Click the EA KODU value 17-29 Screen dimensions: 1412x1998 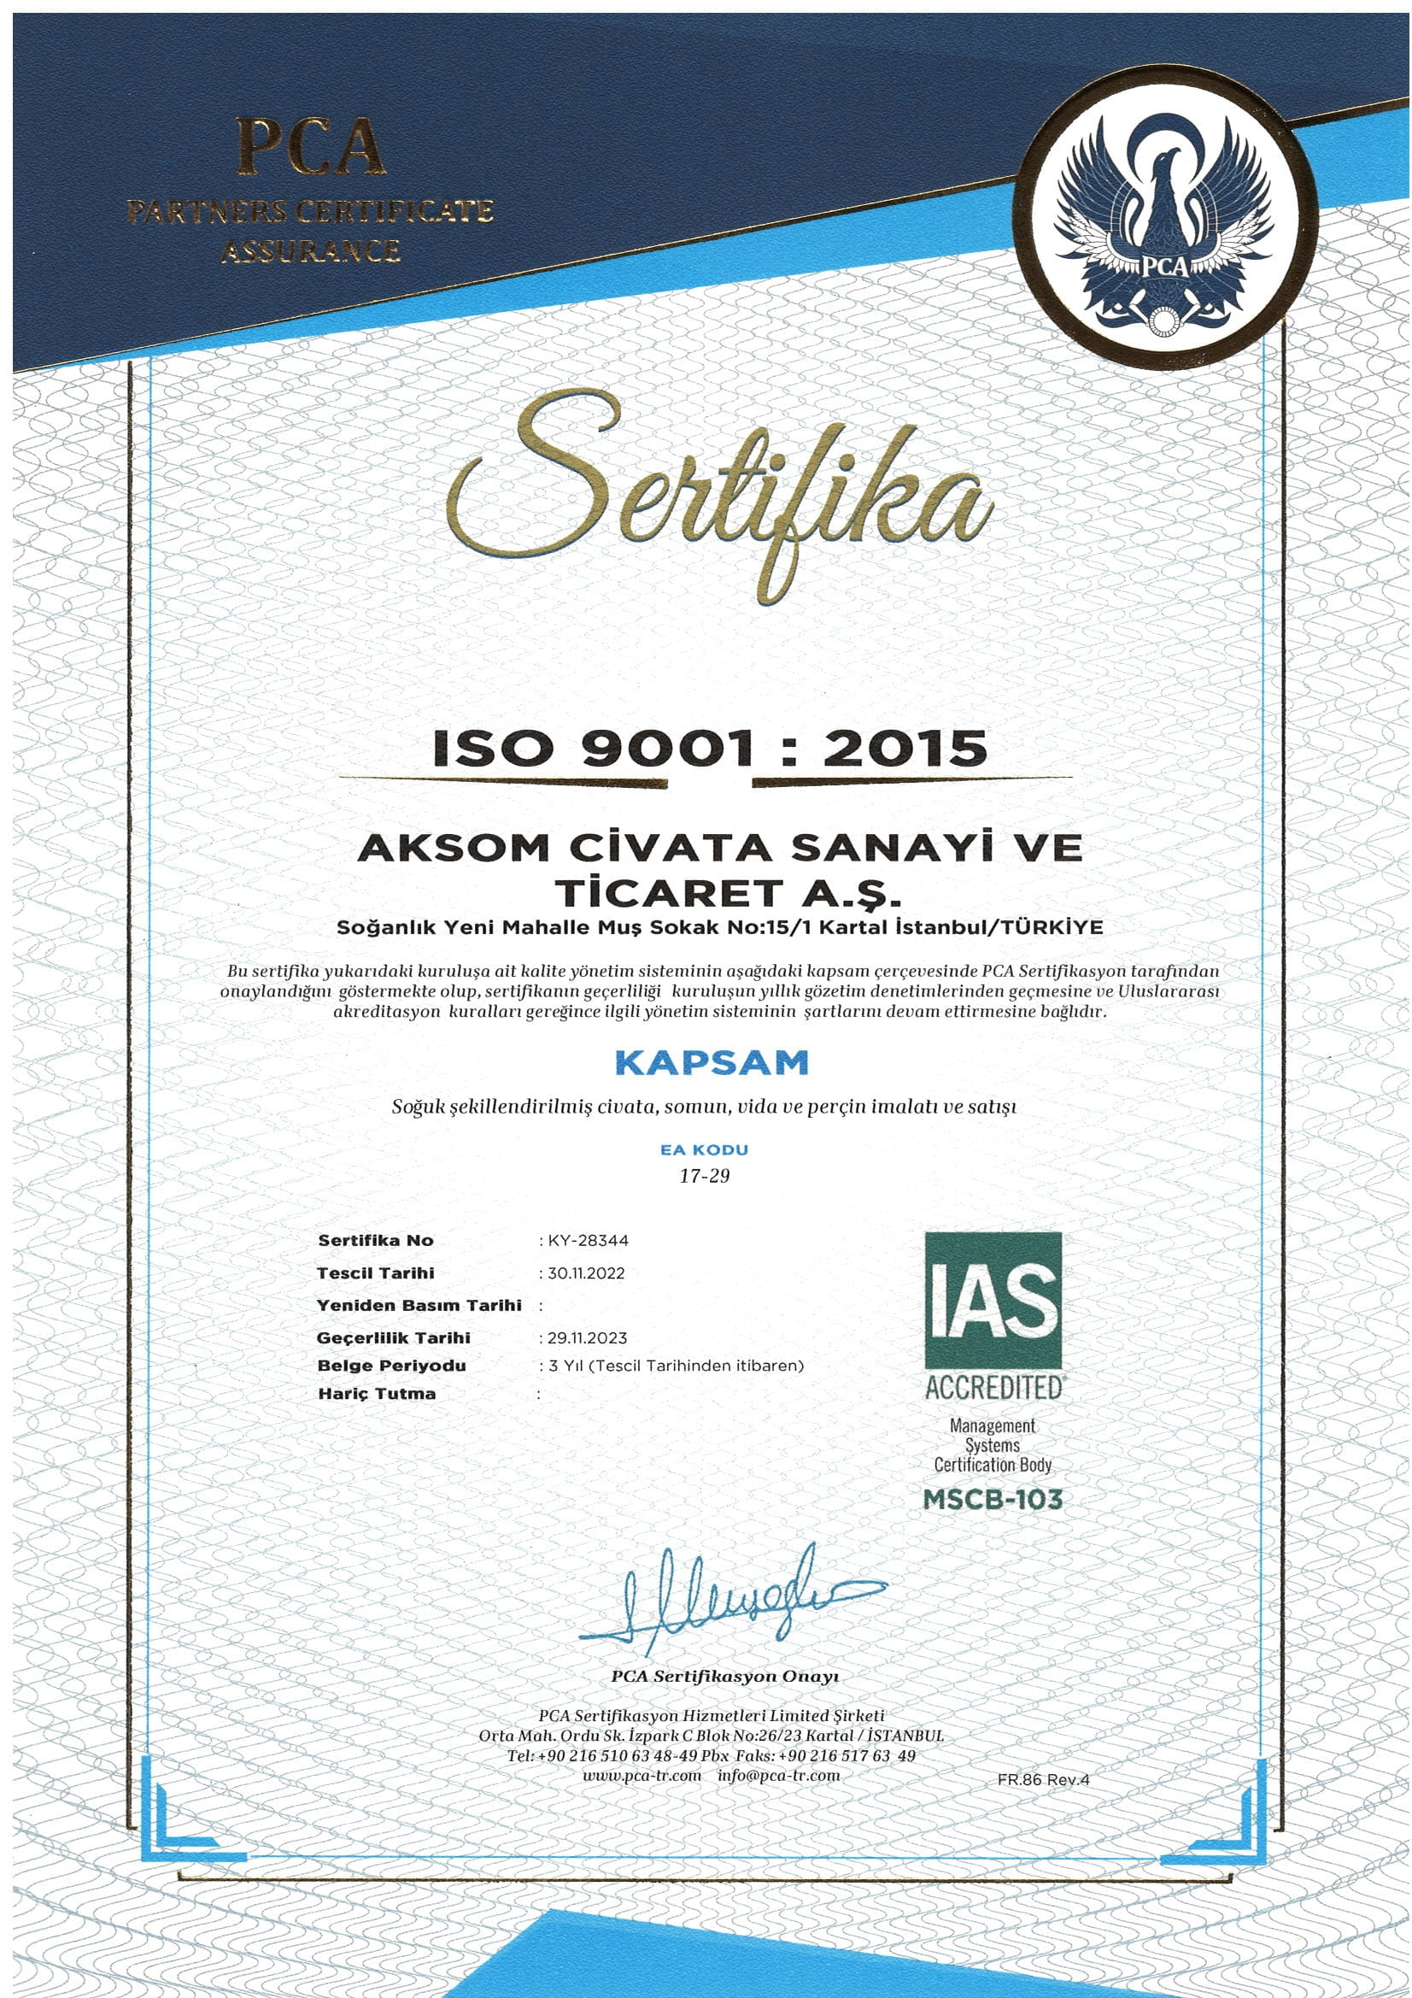click(705, 1176)
